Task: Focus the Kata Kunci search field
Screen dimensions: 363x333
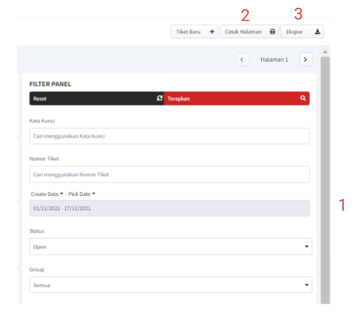Action: click(x=169, y=136)
